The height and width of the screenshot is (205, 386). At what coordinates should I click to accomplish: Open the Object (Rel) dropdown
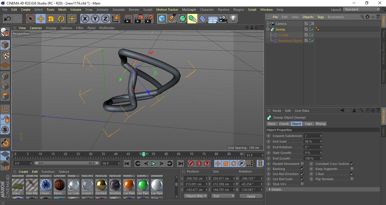(x=195, y=196)
